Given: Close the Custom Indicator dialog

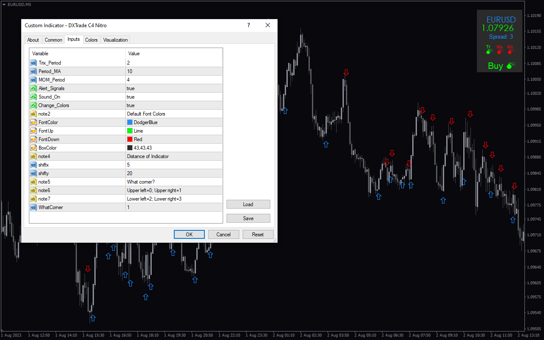Looking at the screenshot, I should (268, 25).
